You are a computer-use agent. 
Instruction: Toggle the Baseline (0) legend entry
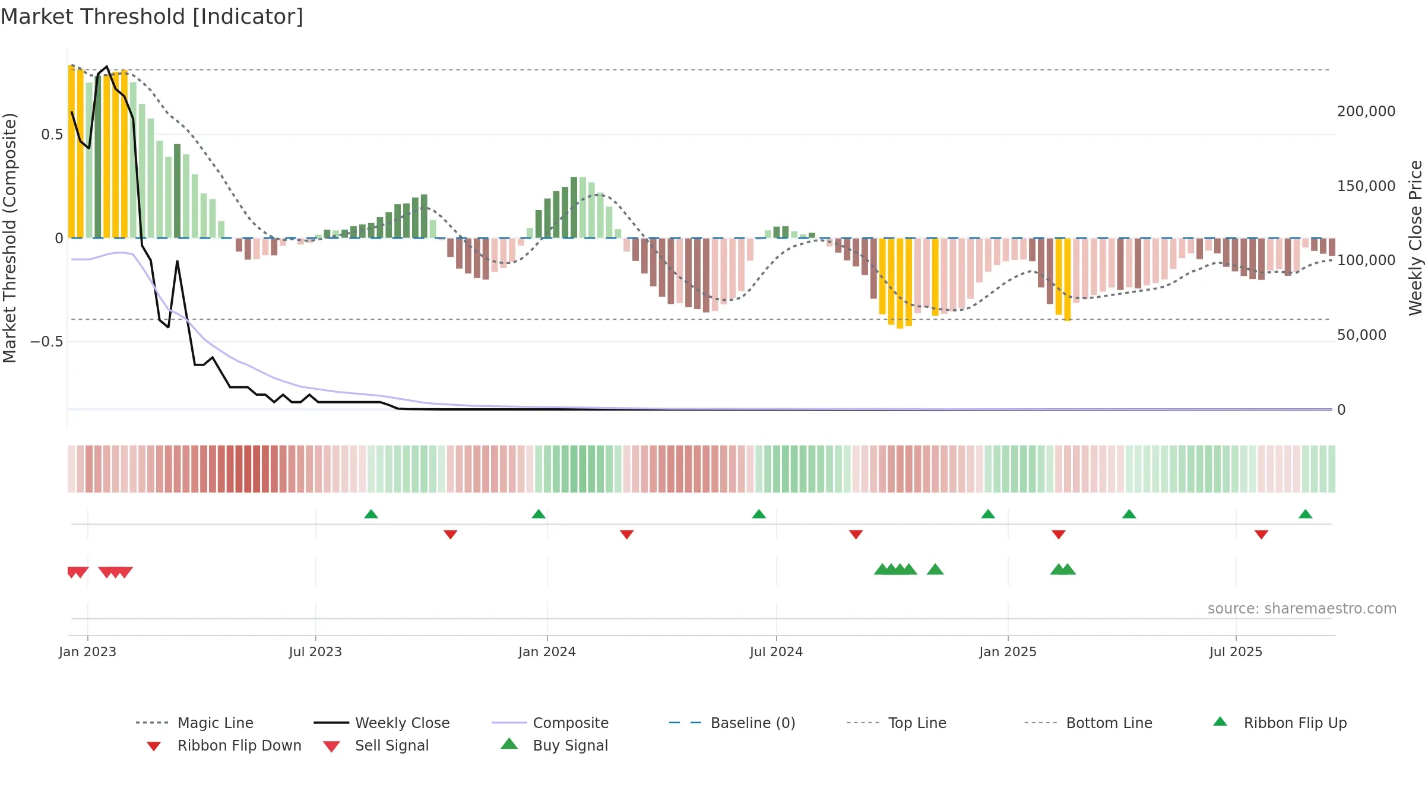732,723
